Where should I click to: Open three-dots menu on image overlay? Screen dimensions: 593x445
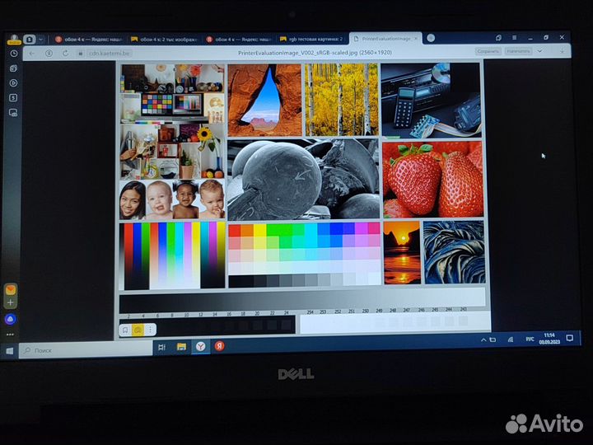click(150, 330)
